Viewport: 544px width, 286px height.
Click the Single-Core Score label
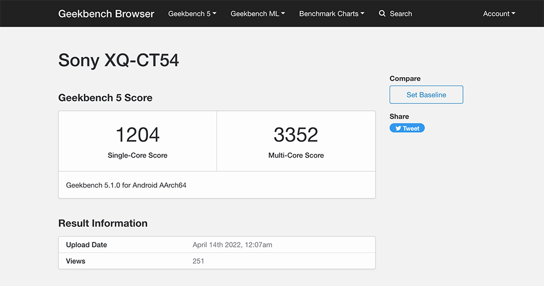(138, 156)
